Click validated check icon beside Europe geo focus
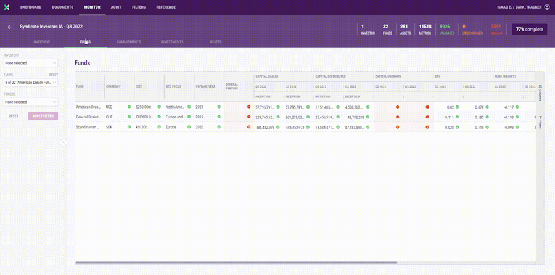Image resolution: width=555 pixels, height=275 pixels. pos(189,126)
